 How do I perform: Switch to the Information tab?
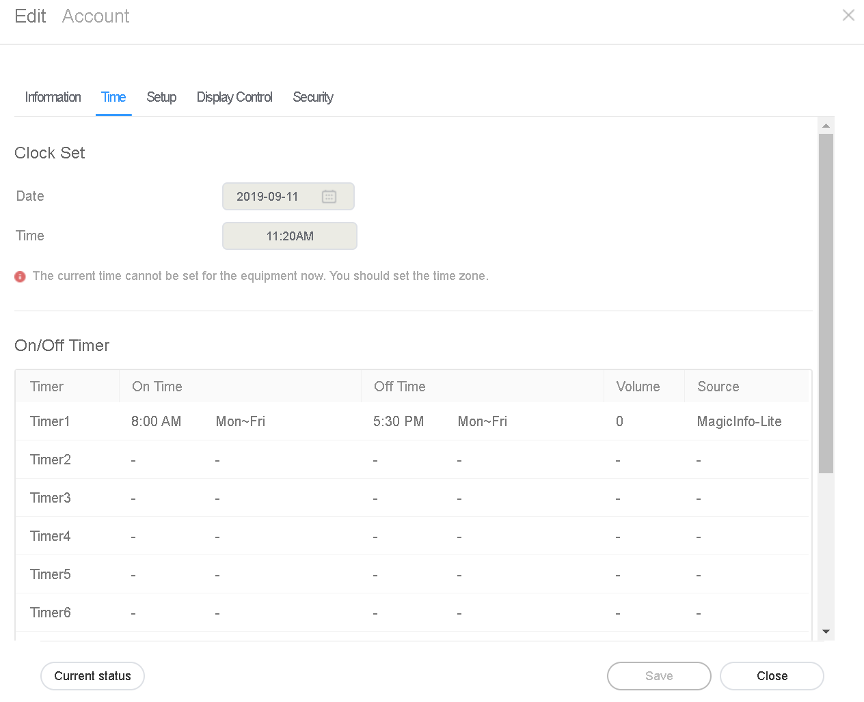[53, 97]
